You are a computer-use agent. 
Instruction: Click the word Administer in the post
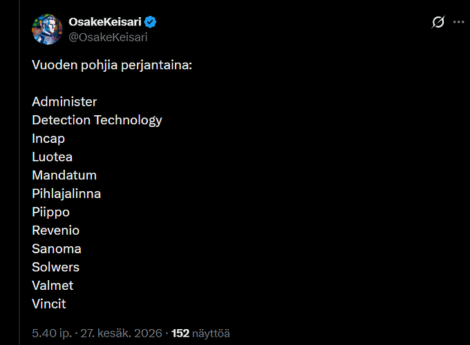(x=64, y=101)
